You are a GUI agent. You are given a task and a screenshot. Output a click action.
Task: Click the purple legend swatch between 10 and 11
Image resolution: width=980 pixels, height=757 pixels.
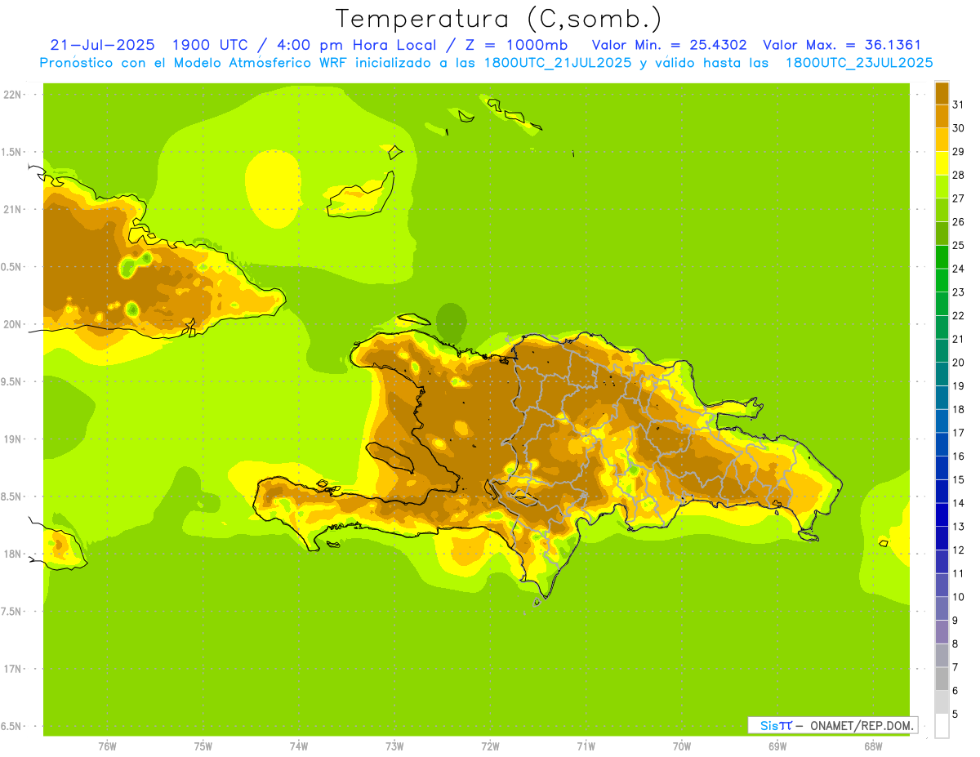(x=942, y=585)
